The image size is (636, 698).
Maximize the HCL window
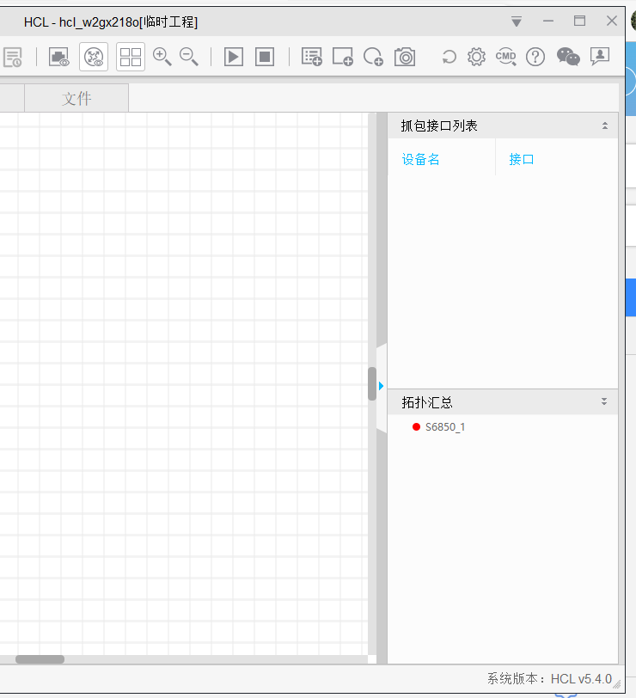point(579,21)
